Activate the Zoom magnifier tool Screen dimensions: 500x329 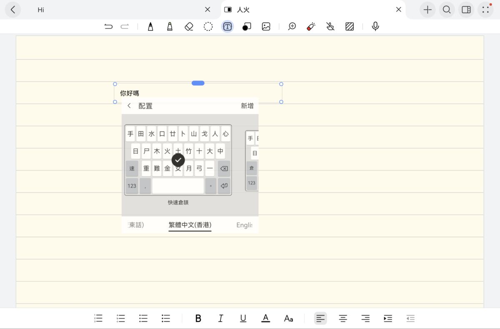(292, 26)
